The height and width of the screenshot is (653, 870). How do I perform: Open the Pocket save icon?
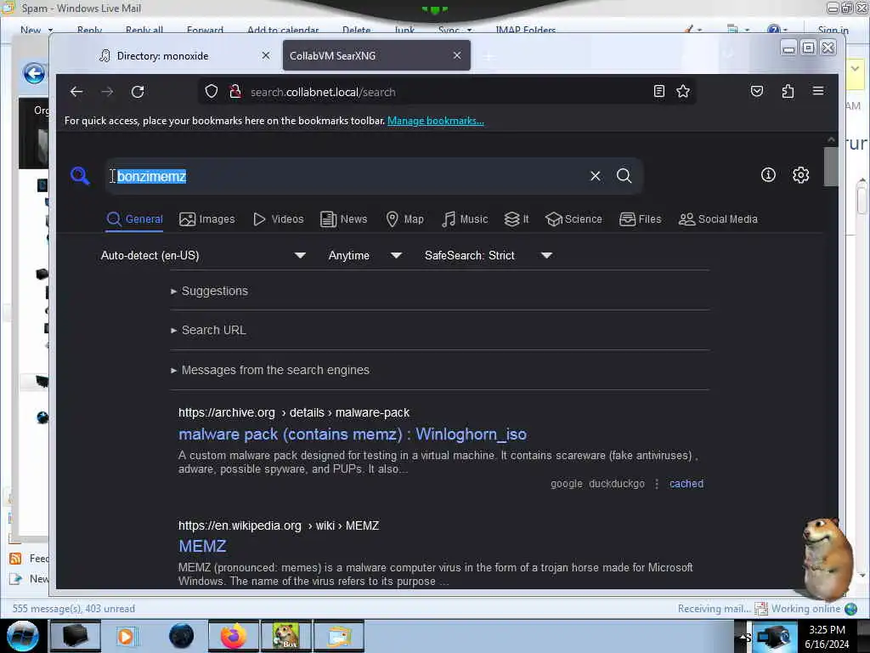point(757,92)
